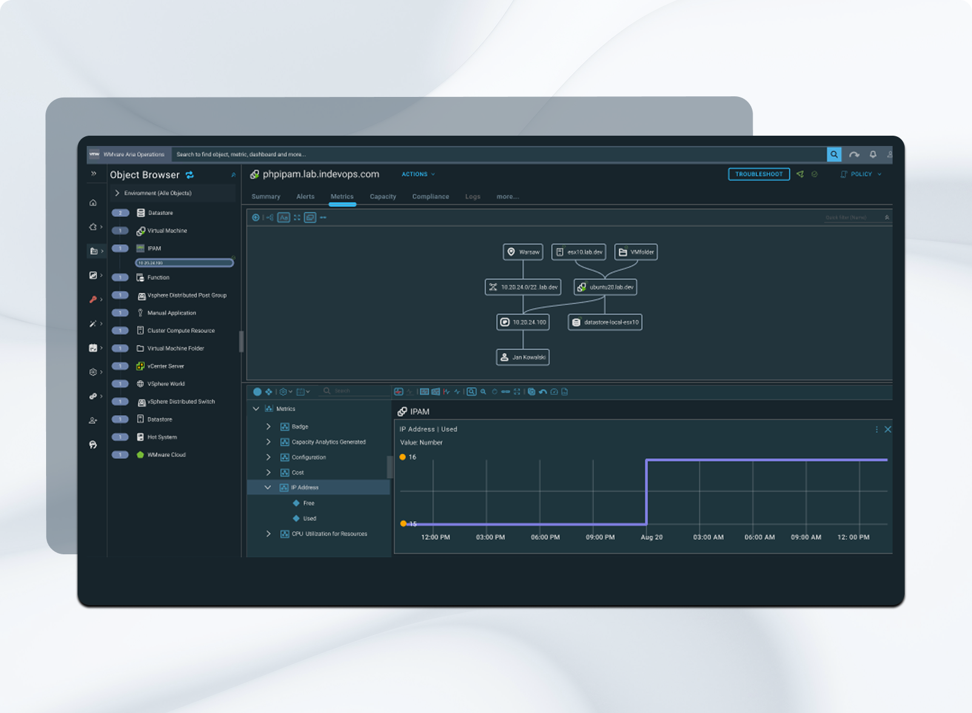Toggle the filled circle button in metrics toolbar
This screenshot has width=972, height=713.
[257, 392]
